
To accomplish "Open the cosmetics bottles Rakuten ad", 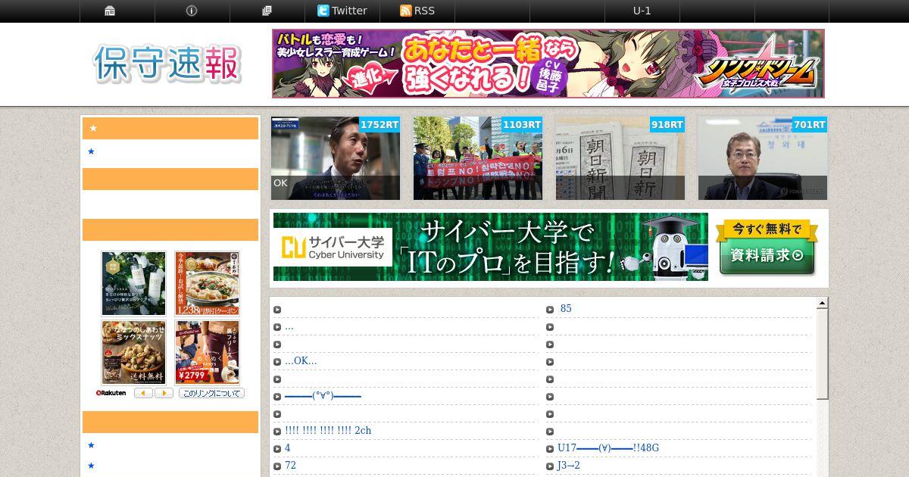I will click(x=133, y=283).
